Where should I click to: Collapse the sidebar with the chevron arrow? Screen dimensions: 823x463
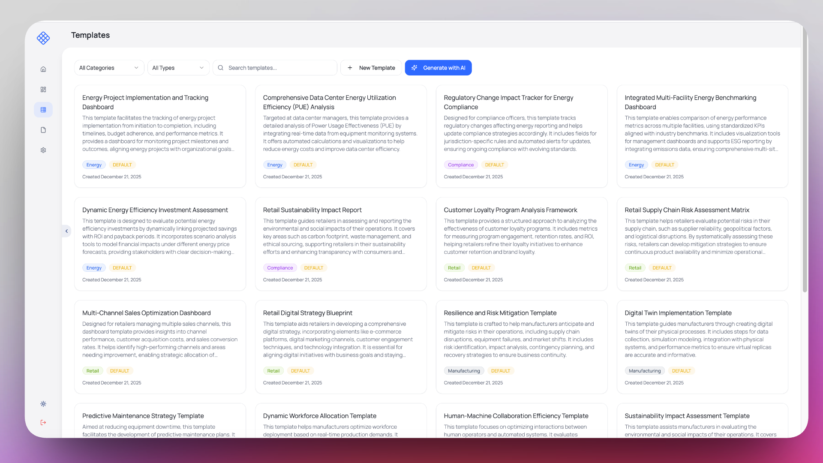tap(66, 231)
